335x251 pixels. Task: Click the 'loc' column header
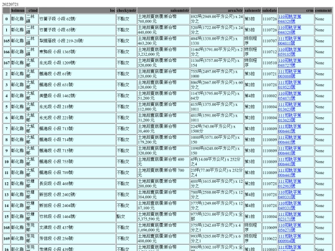tap(77, 11)
